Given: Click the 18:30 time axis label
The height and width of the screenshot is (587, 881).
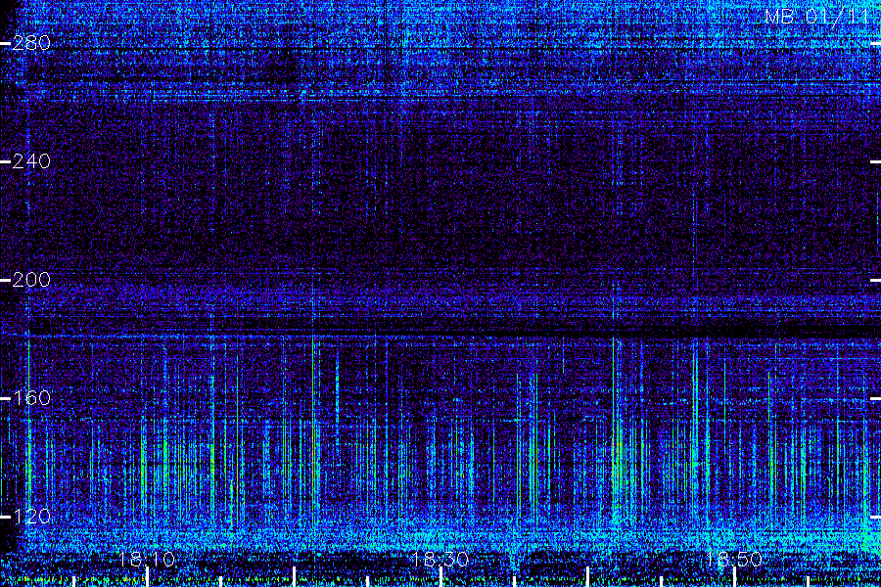Looking at the screenshot, I should (x=440, y=559).
